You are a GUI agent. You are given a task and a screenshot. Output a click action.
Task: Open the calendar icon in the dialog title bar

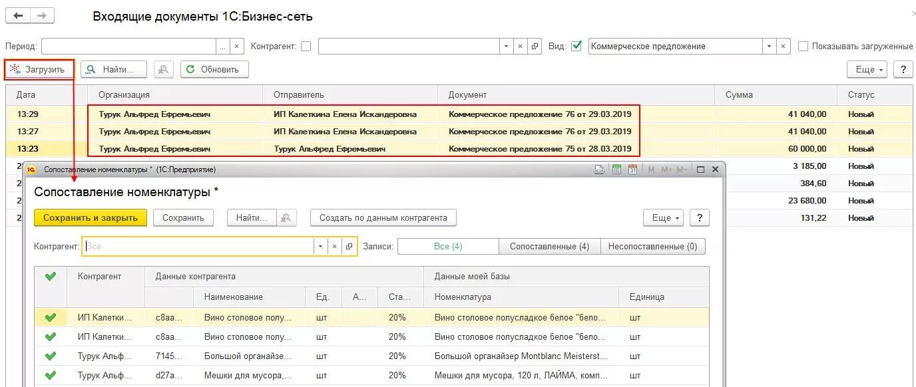pos(633,170)
